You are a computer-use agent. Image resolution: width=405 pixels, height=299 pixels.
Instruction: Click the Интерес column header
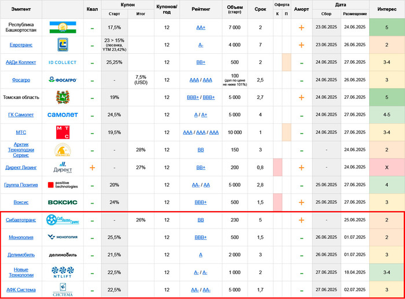pos(386,9)
